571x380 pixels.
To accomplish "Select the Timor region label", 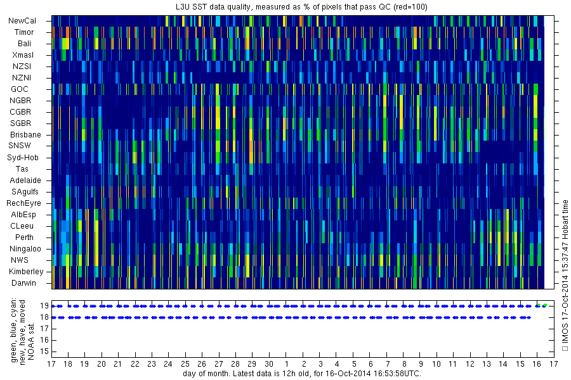I will (x=24, y=32).
